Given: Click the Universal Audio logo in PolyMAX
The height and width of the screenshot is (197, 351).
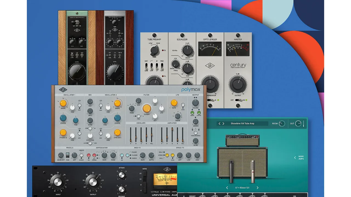Looking at the screenshot, I should [63, 89].
